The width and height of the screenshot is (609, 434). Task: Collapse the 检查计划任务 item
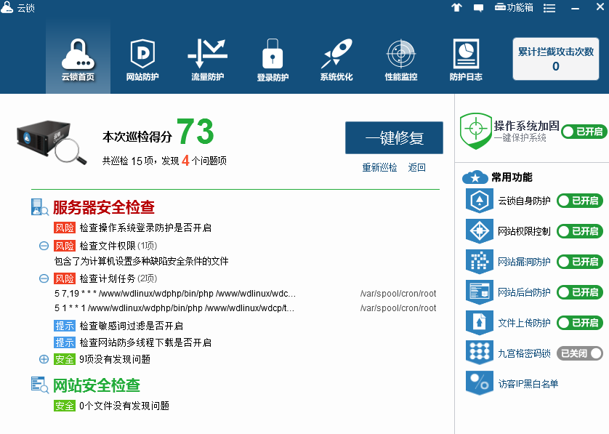(44, 278)
